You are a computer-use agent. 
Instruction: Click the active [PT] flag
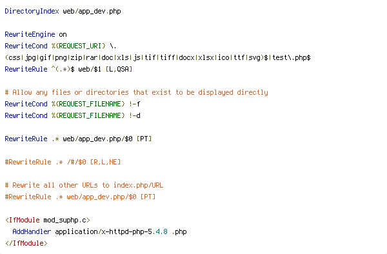click(x=144, y=139)
